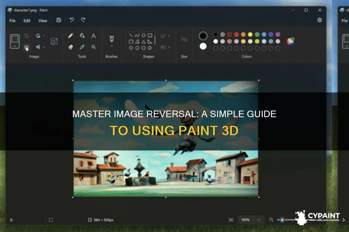Click the Background removal icon
This screenshot has height=232, width=349.
(54, 41)
